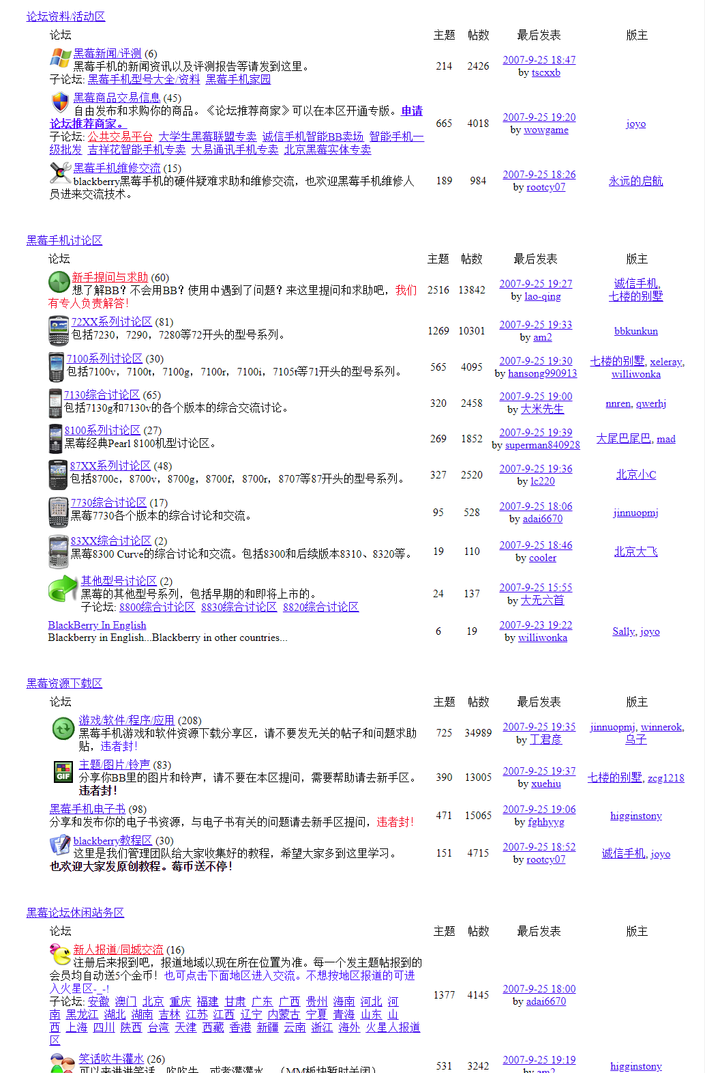Open last post dated 2007-9-23 19:22
Viewport: 705px width, 1073px height.
point(535,625)
